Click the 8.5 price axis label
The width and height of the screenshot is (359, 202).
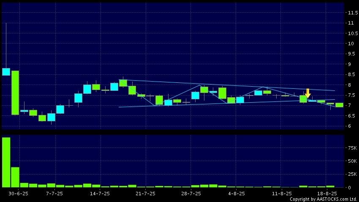[x=351, y=74]
